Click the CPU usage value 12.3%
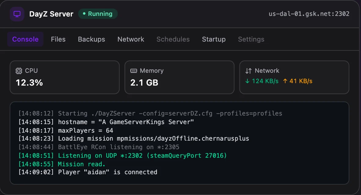The width and height of the screenshot is (361, 195). tap(29, 83)
